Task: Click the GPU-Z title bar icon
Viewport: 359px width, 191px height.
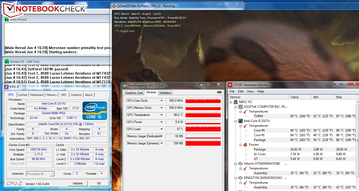Action: pos(125,85)
